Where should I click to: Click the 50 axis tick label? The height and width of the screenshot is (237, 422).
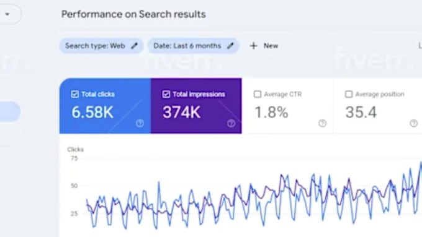coord(74,186)
